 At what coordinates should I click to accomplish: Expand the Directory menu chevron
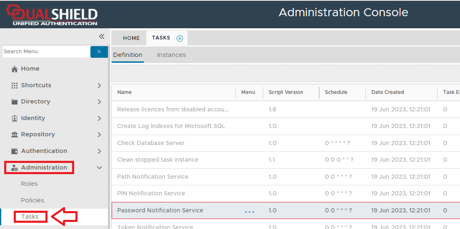tap(99, 102)
